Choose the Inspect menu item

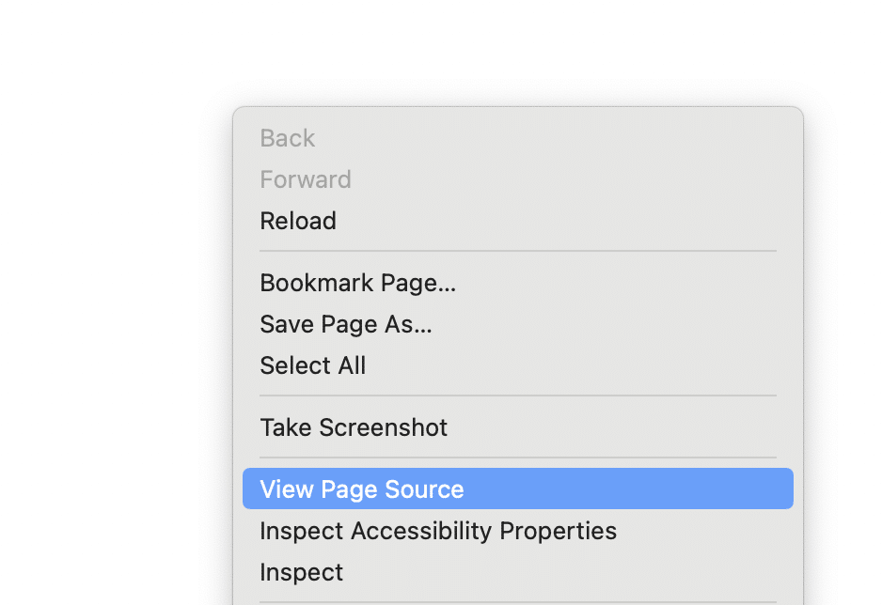pos(302,572)
